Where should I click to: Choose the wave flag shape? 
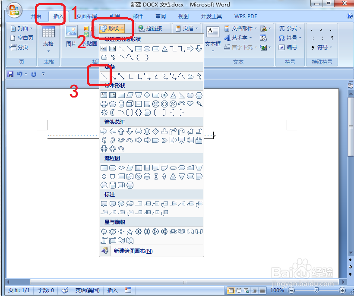121,240
